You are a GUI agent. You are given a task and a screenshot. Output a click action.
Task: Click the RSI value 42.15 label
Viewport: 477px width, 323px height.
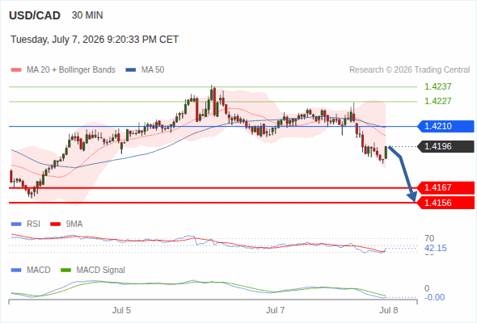click(x=436, y=248)
